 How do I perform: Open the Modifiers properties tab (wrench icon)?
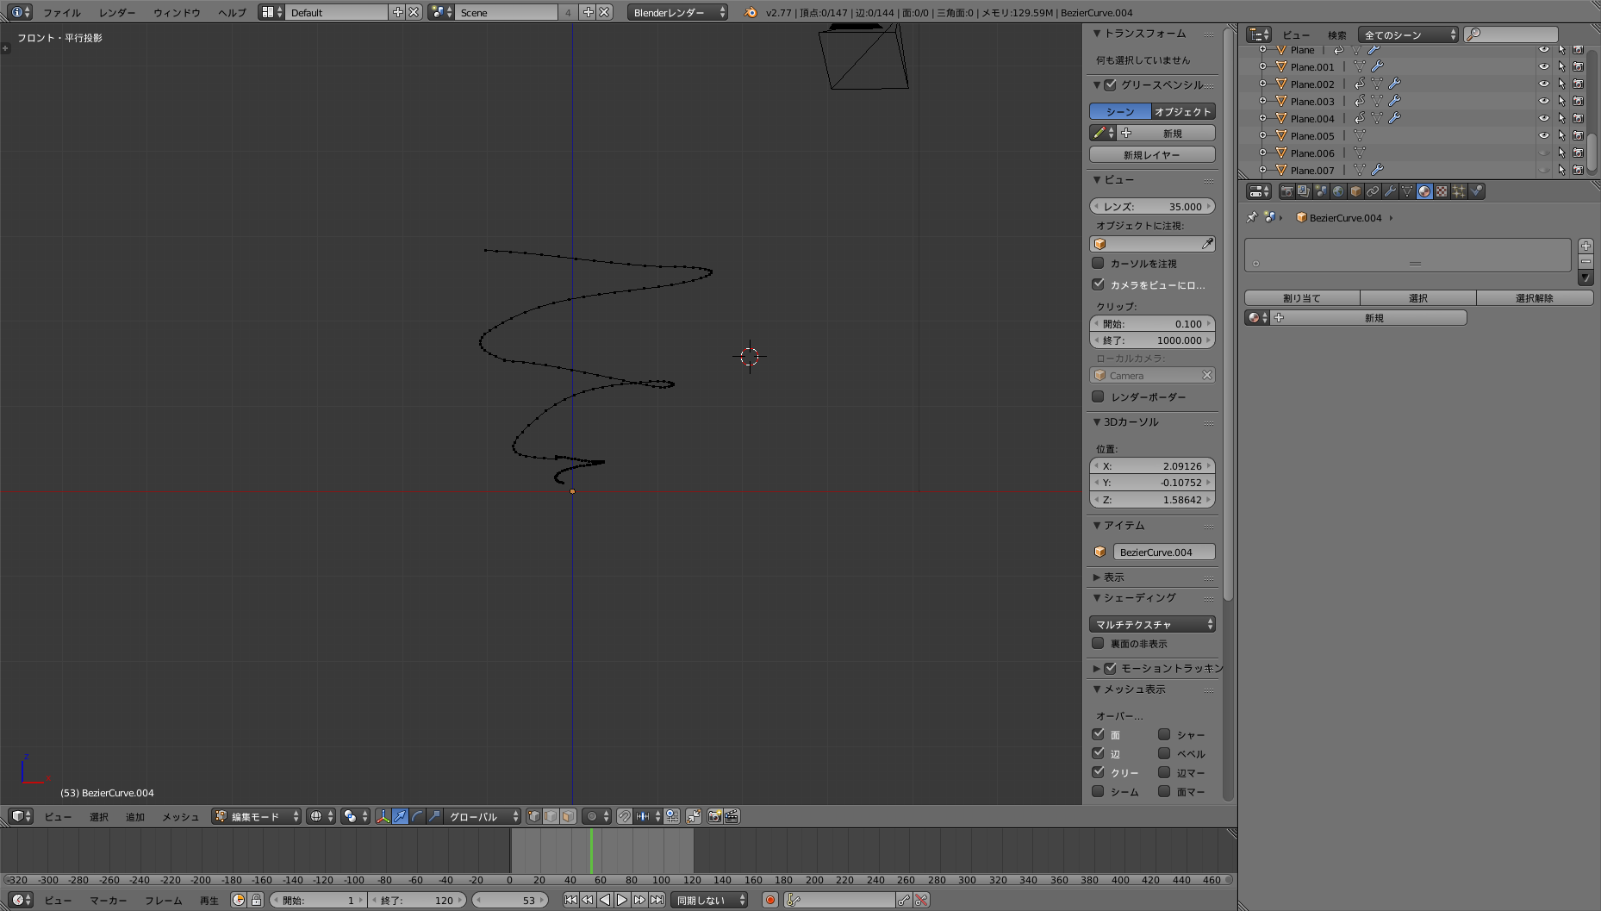(x=1390, y=191)
